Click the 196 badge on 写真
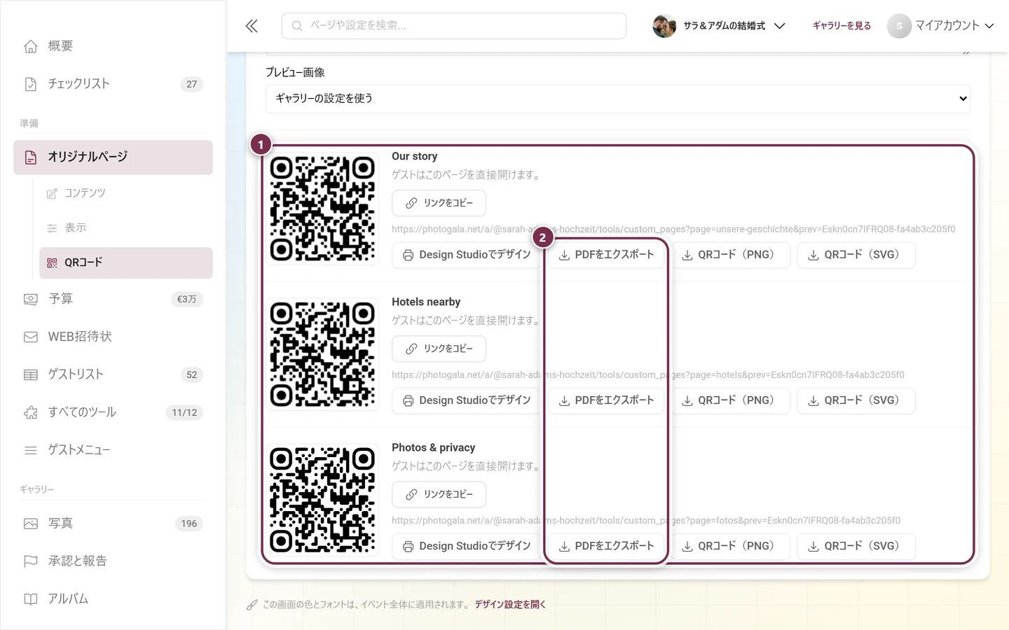Viewport: 1009px width, 630px height. tap(189, 524)
